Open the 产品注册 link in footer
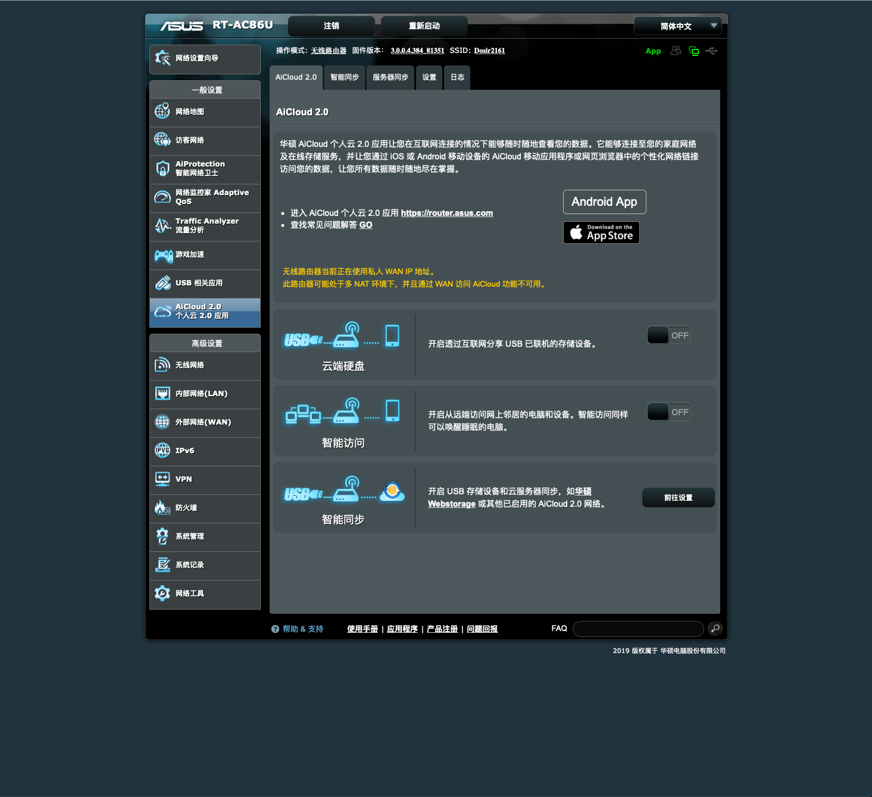Screen dimensions: 872x797 tap(442, 629)
